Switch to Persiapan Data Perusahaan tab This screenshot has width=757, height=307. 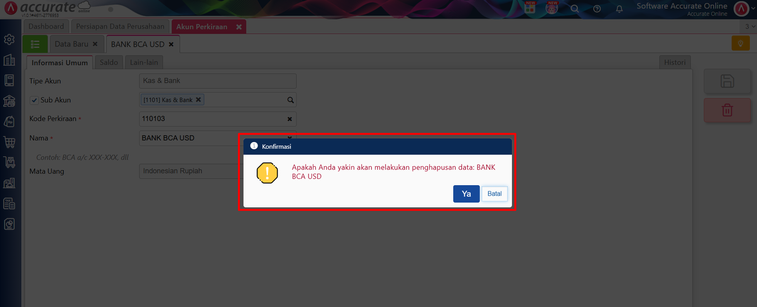pos(120,26)
